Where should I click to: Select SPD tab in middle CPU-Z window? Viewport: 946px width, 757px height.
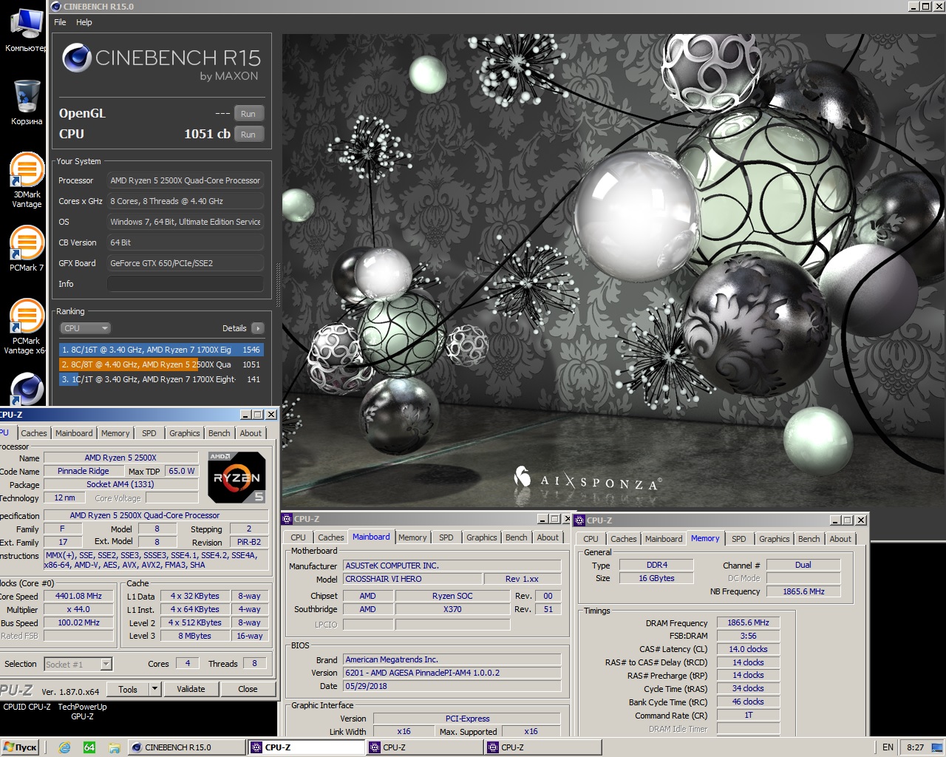446,537
